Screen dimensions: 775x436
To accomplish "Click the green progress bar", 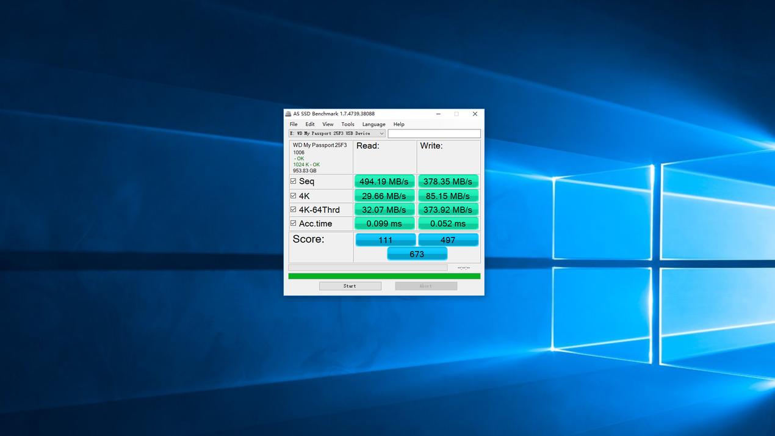I will pyautogui.click(x=384, y=276).
